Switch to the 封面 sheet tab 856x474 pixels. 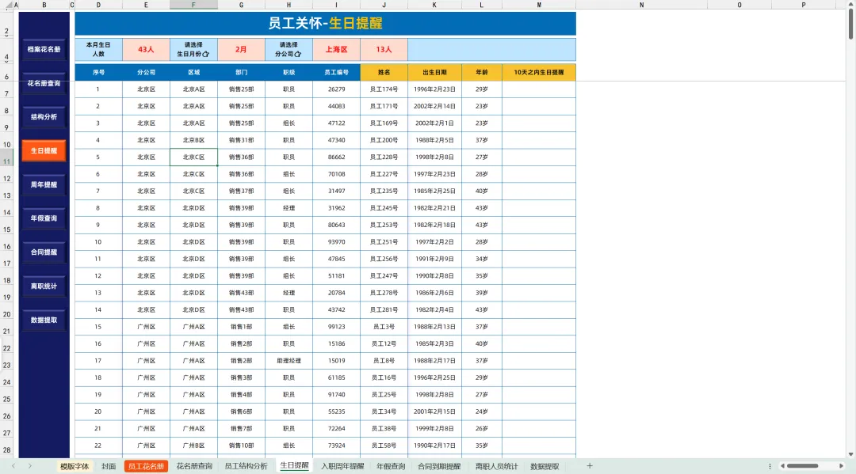pyautogui.click(x=109, y=466)
